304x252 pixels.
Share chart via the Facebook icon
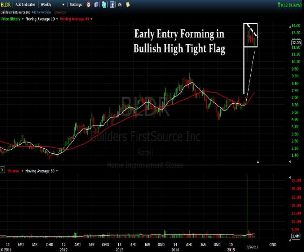112,4
